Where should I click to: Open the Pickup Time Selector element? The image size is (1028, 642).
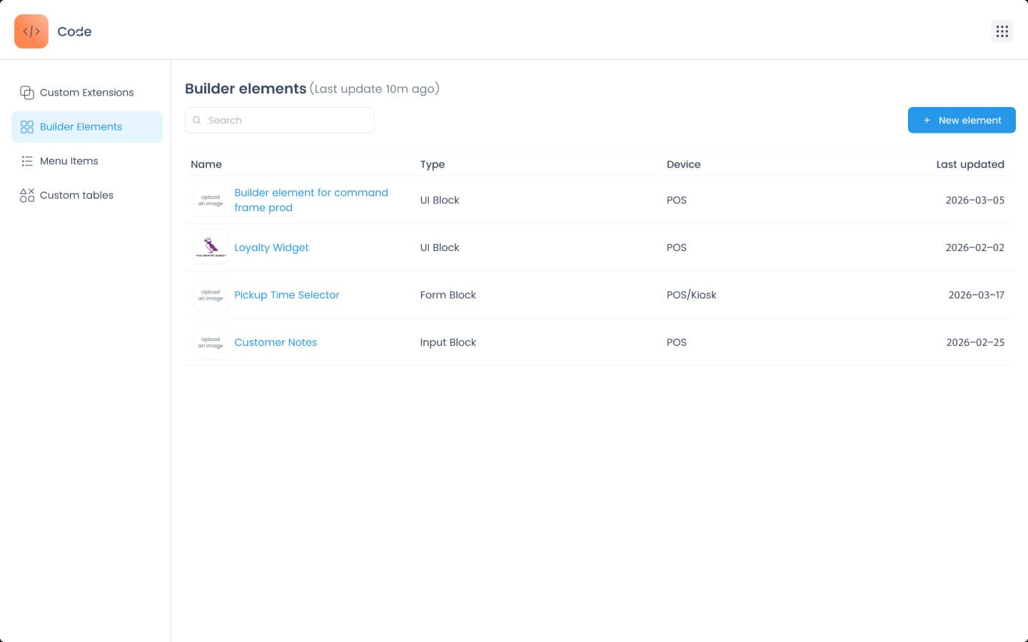click(x=287, y=295)
